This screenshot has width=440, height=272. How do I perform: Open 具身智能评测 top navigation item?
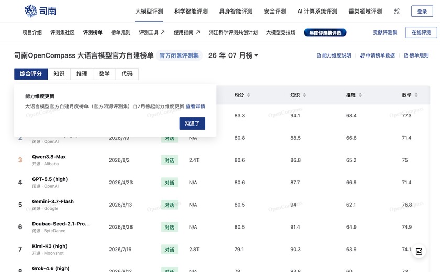point(236,12)
